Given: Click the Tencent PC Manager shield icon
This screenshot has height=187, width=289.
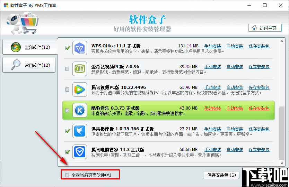Looking at the screenshot, I should coord(80,152).
